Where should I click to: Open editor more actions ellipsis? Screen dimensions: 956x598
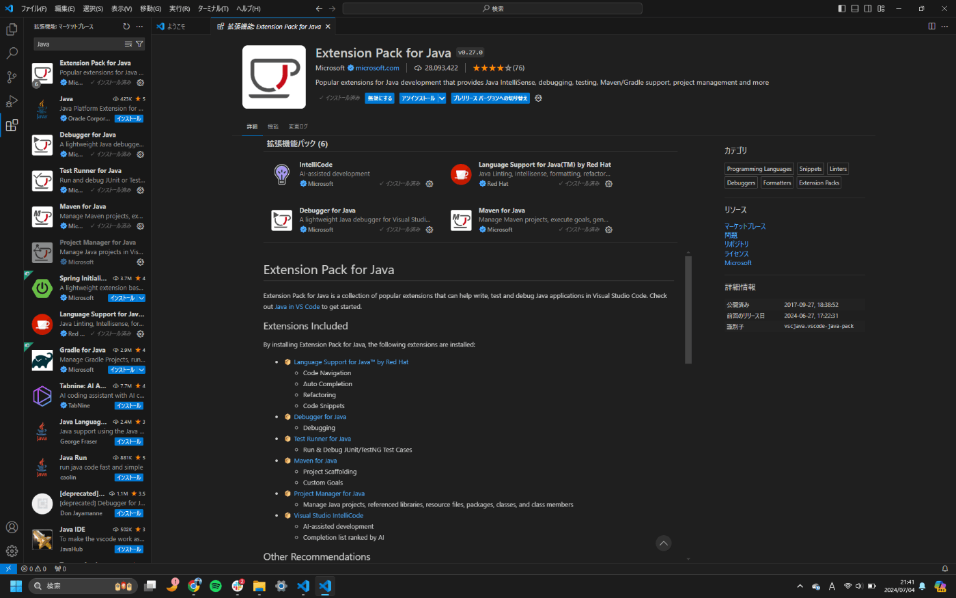945,27
